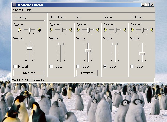The image size is (167, 122).
Task: Click the Line In balance slider thumb
Action: (115, 30)
